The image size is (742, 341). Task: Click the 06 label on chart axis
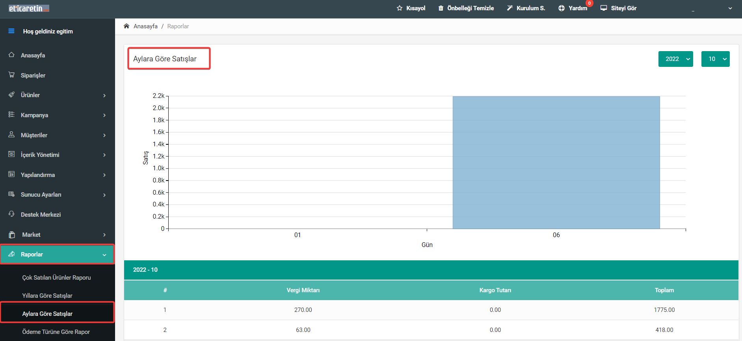coord(556,235)
